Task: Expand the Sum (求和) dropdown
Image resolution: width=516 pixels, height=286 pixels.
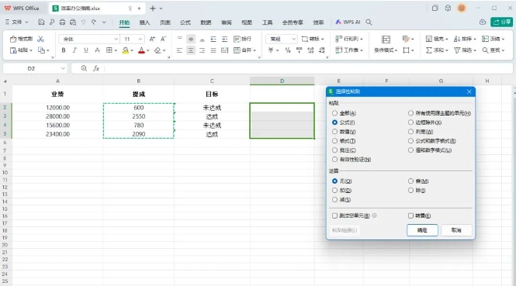Action: point(447,50)
